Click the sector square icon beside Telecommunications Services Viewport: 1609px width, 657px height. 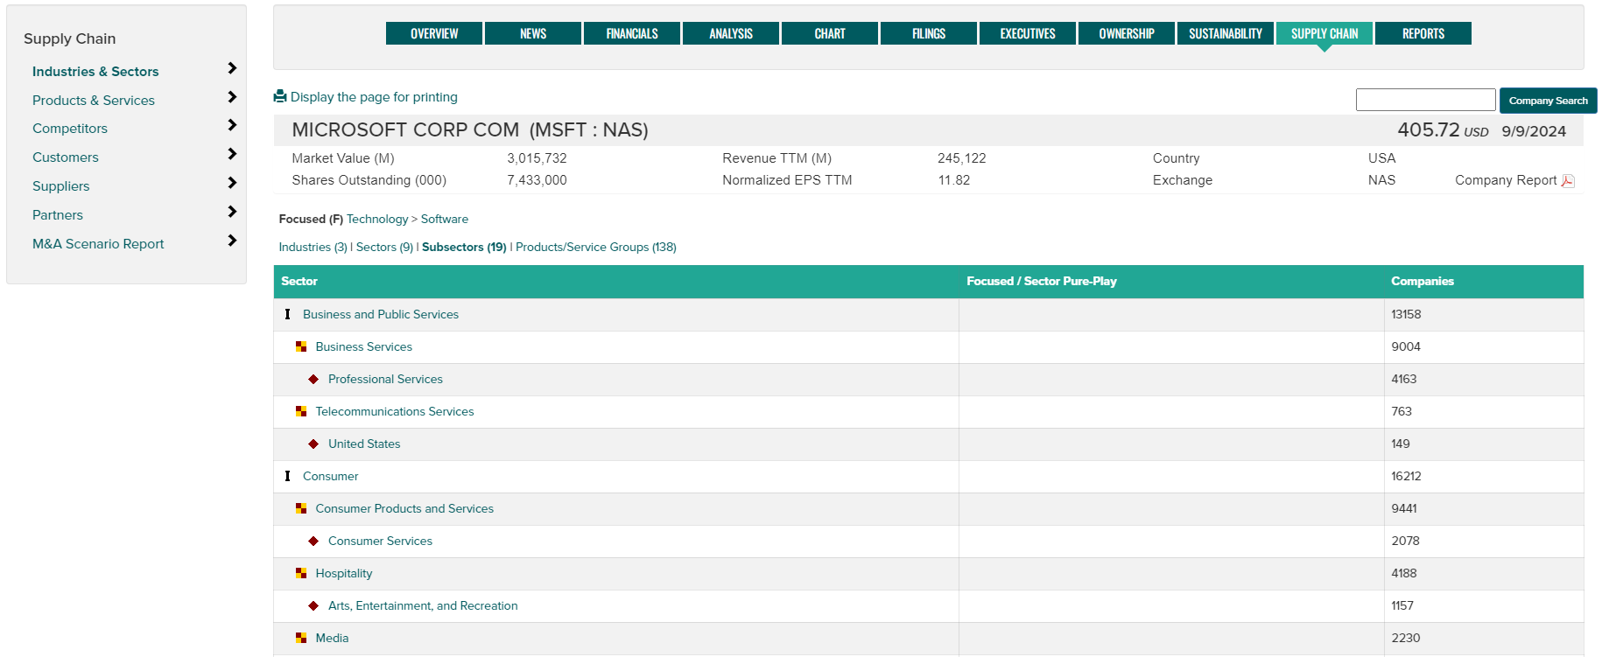point(301,411)
